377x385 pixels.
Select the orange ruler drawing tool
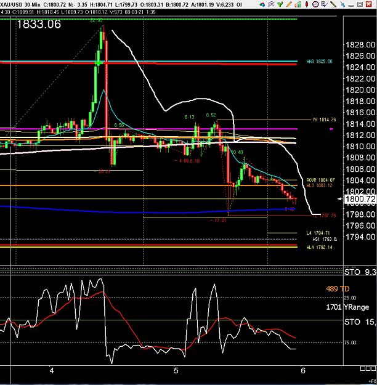tap(289, 4)
